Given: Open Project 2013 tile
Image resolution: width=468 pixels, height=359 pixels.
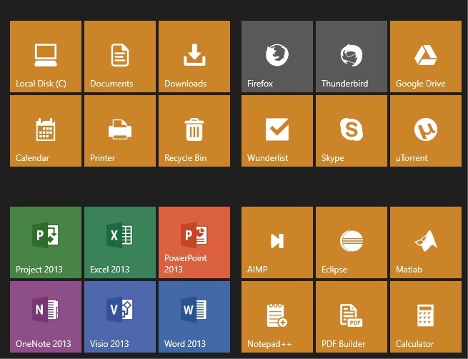Looking at the screenshot, I should tap(46, 242).
